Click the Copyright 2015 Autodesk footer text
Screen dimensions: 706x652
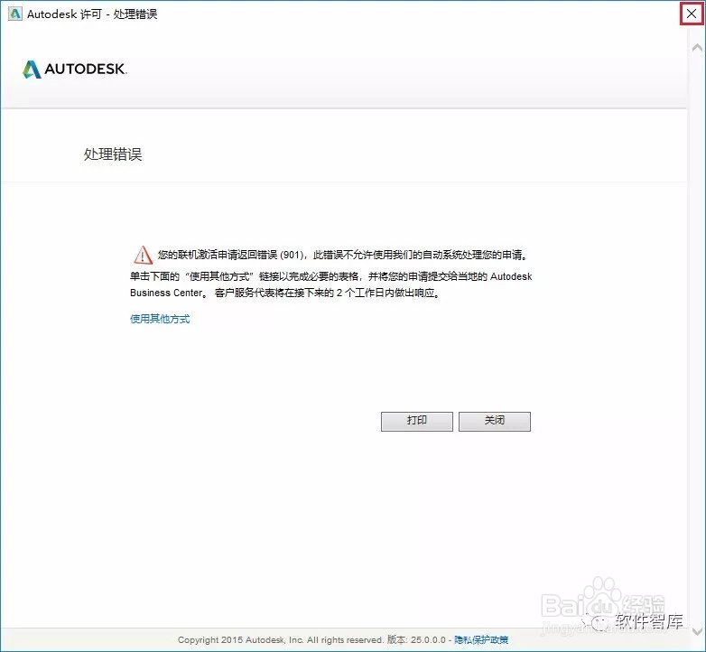280,639
